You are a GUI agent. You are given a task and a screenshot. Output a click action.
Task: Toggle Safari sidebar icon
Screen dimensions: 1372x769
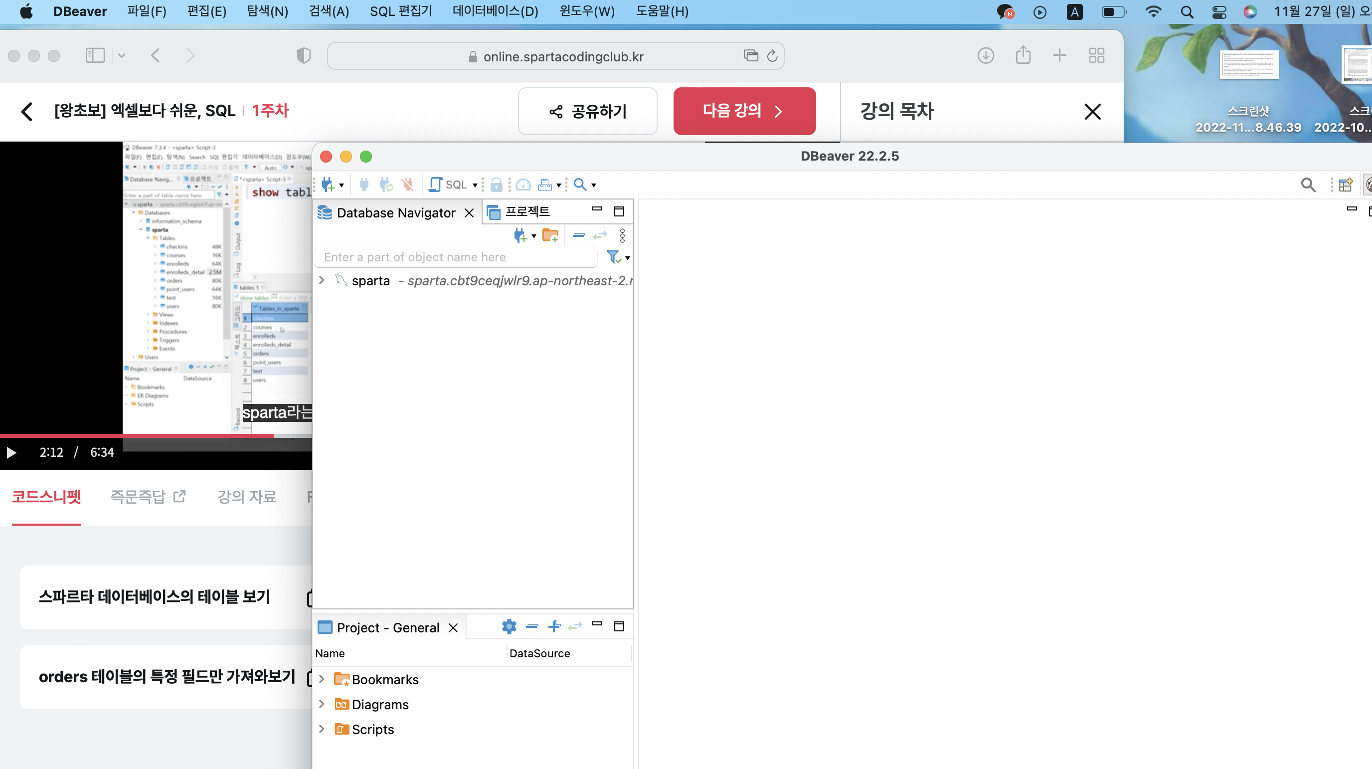(x=95, y=55)
